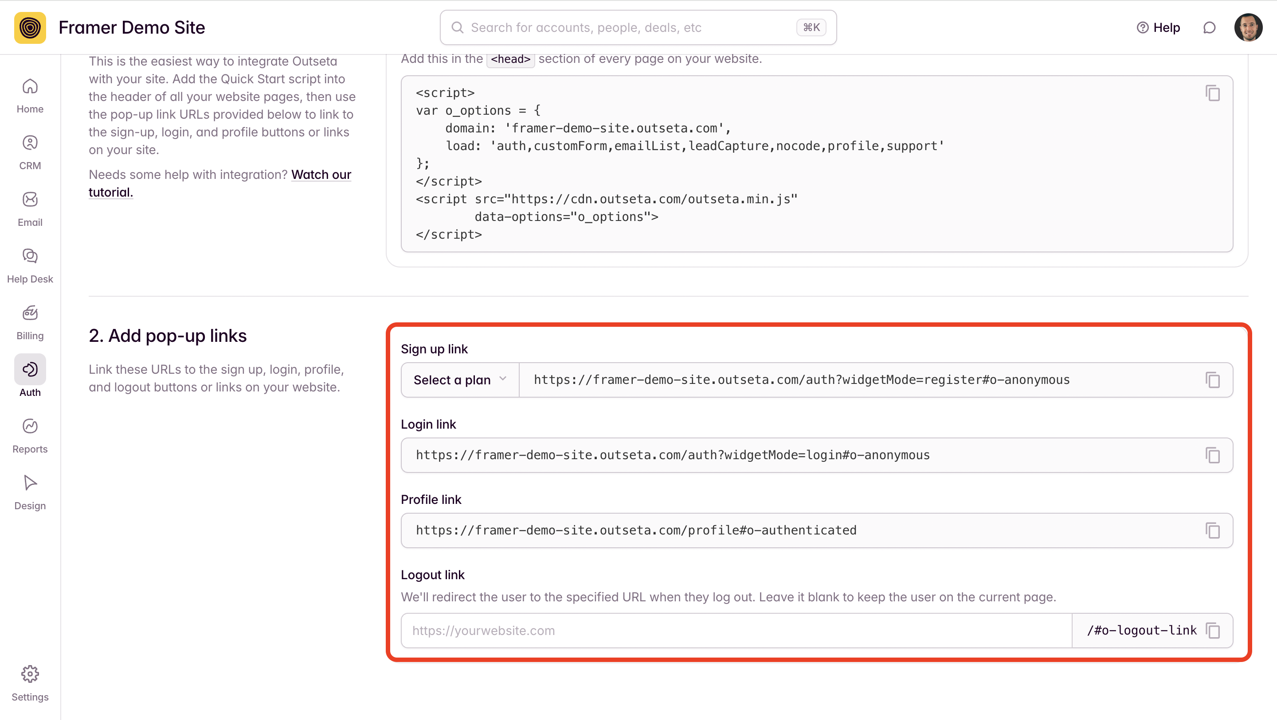Open the user profile avatar
Viewport: 1277px width, 720px height.
[1248, 27]
